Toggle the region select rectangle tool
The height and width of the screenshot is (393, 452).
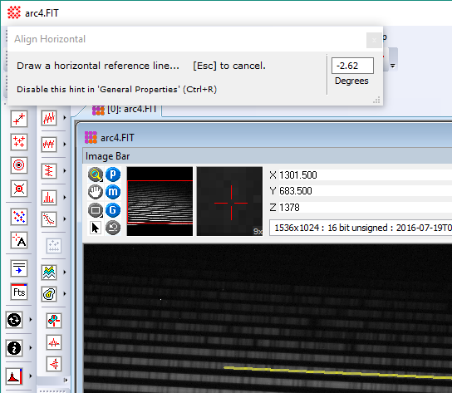point(96,210)
